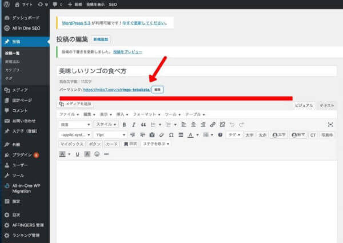Open the font family dropdown
343x243 pixels.
click(75, 135)
